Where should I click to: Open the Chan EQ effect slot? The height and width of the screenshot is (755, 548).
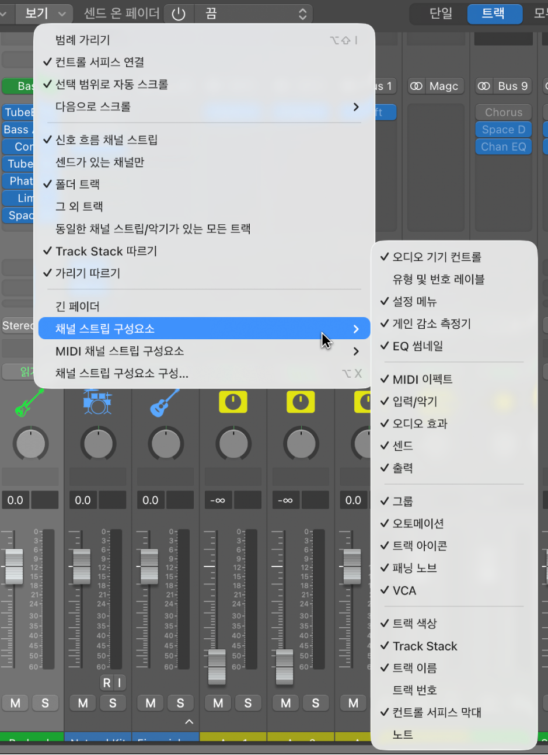(x=504, y=147)
